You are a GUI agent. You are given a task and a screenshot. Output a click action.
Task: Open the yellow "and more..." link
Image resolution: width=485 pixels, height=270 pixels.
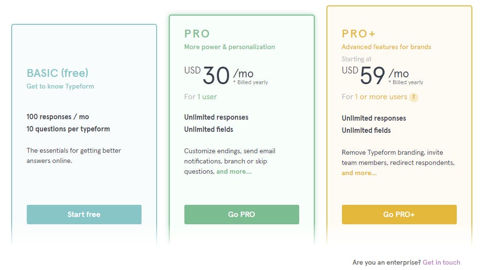(359, 173)
